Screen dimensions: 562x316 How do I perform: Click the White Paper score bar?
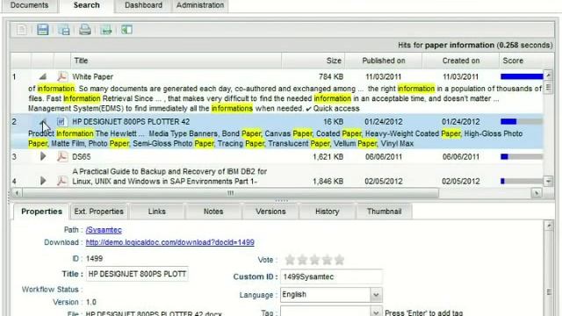click(522, 76)
